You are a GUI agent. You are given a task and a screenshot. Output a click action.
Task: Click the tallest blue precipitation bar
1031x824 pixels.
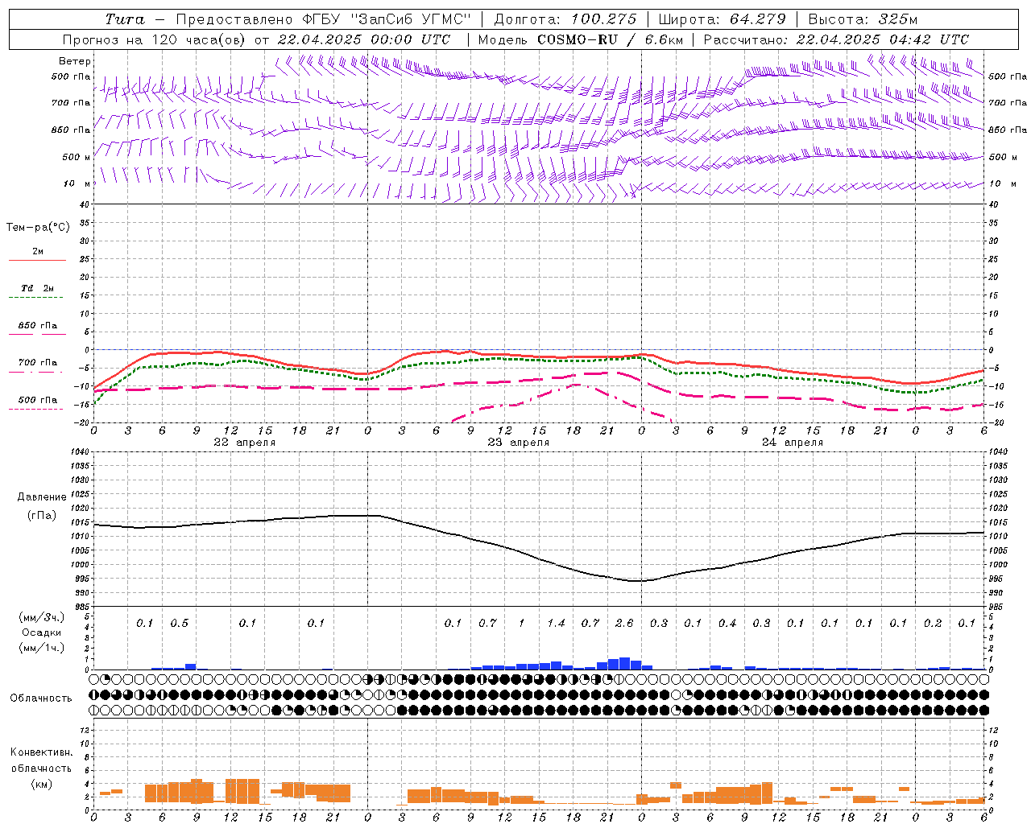624,664
